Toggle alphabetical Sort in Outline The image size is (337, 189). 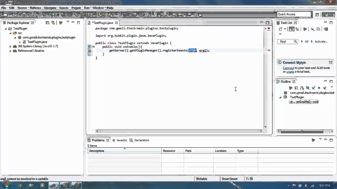coord(302,88)
